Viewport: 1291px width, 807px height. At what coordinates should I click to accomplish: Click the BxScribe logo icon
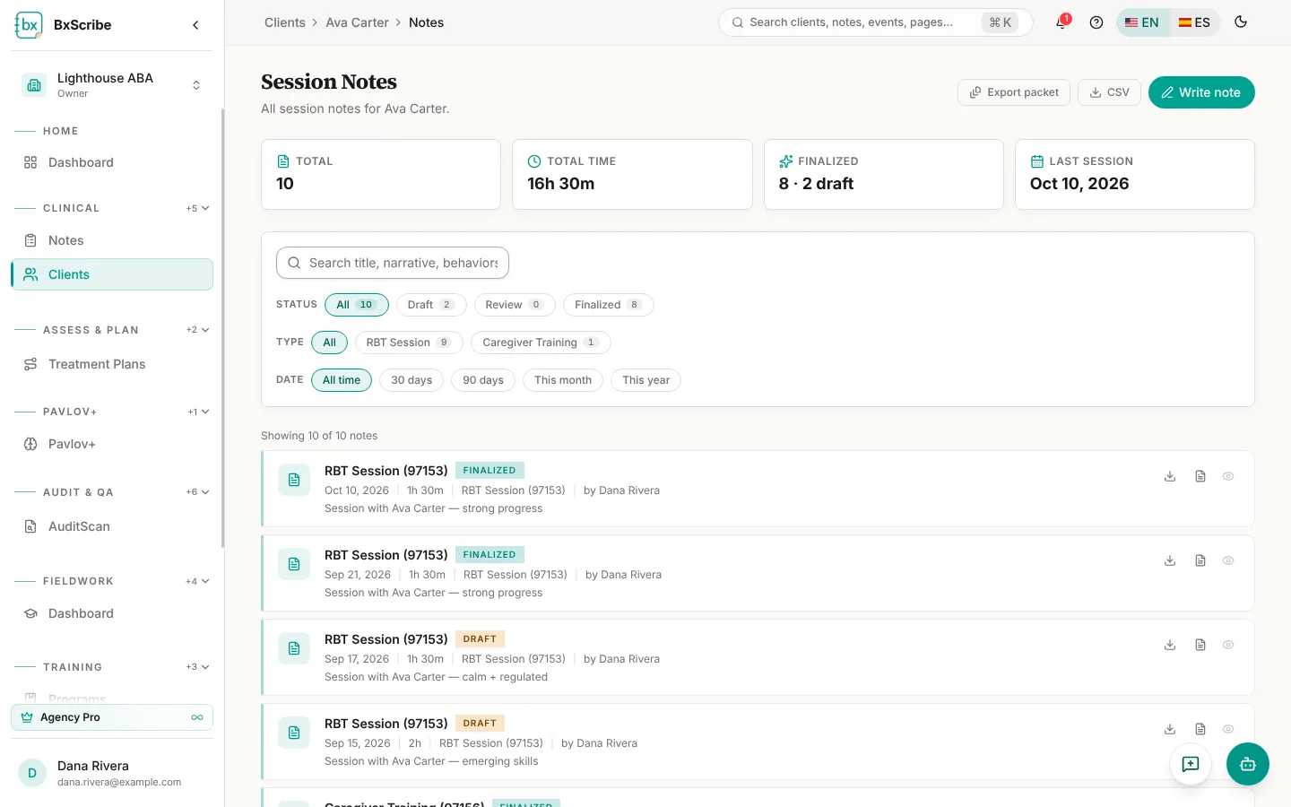29,24
